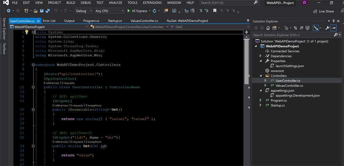Open the EXTENSIONS menu
The image size is (344, 166).
click(152, 3)
